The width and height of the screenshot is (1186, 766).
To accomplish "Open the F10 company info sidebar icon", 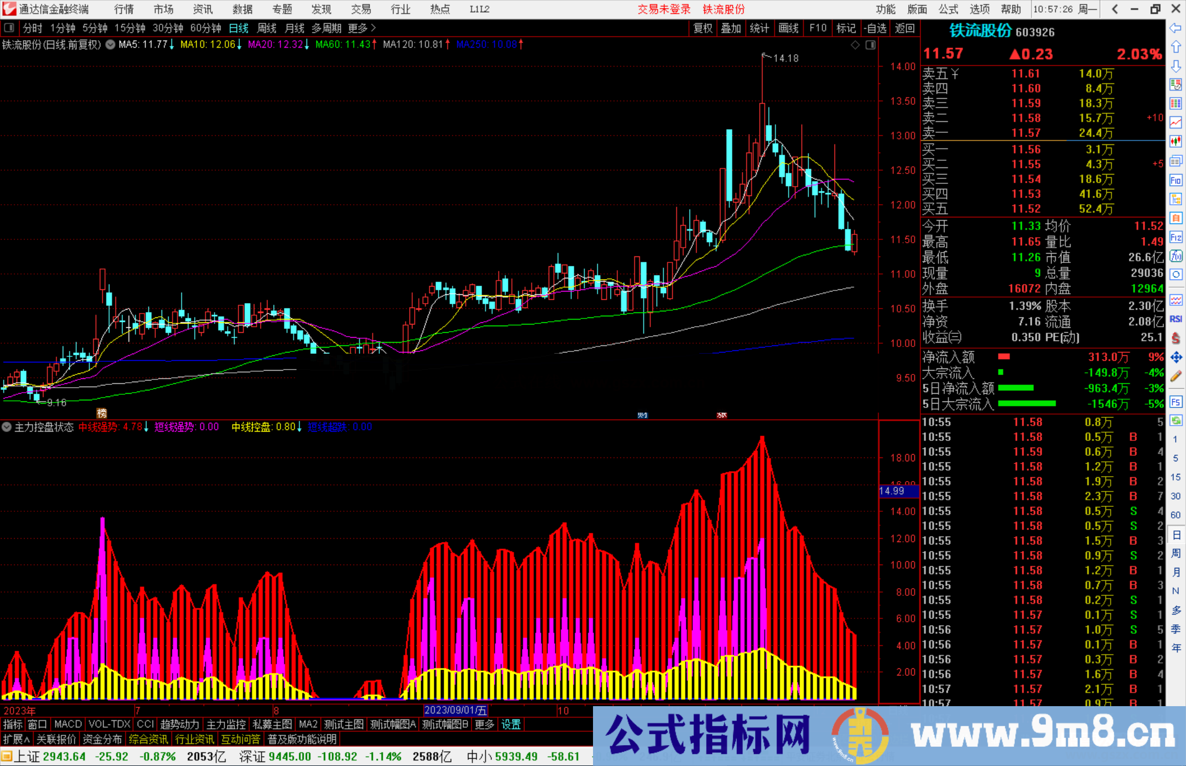I will tap(1176, 181).
